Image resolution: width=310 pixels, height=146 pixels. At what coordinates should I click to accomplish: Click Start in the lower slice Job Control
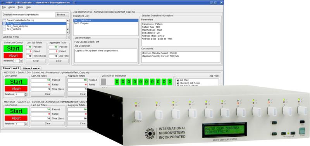click(16, 111)
